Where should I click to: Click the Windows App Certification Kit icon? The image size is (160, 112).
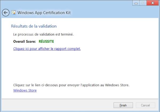point(14,13)
